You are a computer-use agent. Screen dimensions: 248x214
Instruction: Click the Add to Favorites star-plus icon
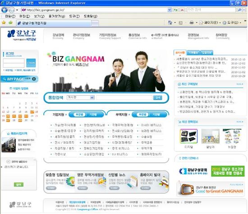click(x=11, y=23)
